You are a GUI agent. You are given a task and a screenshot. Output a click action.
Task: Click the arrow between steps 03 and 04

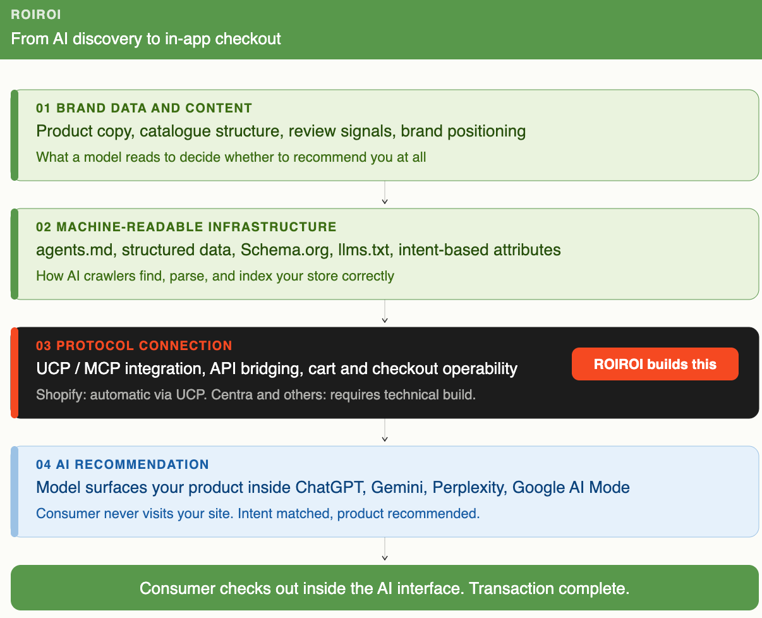coord(385,432)
